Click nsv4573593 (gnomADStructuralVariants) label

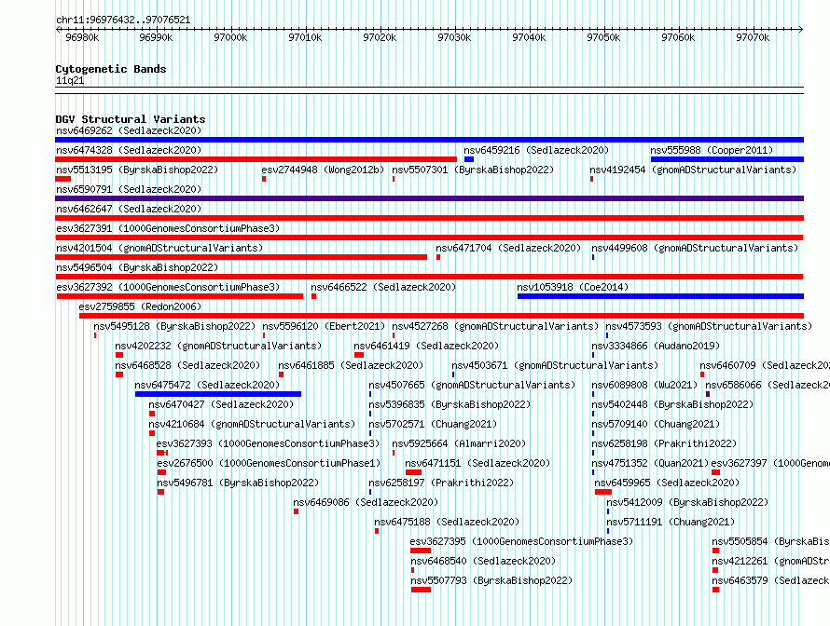(708, 326)
